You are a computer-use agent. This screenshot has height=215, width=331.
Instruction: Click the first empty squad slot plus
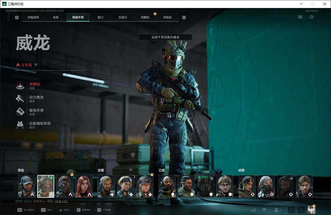click(291, 210)
